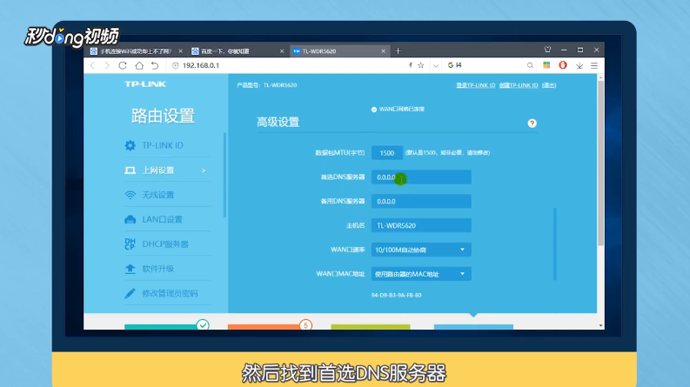This screenshot has height=387, width=690.
Task: Bookmark this page with the star icon
Action: coord(420,65)
